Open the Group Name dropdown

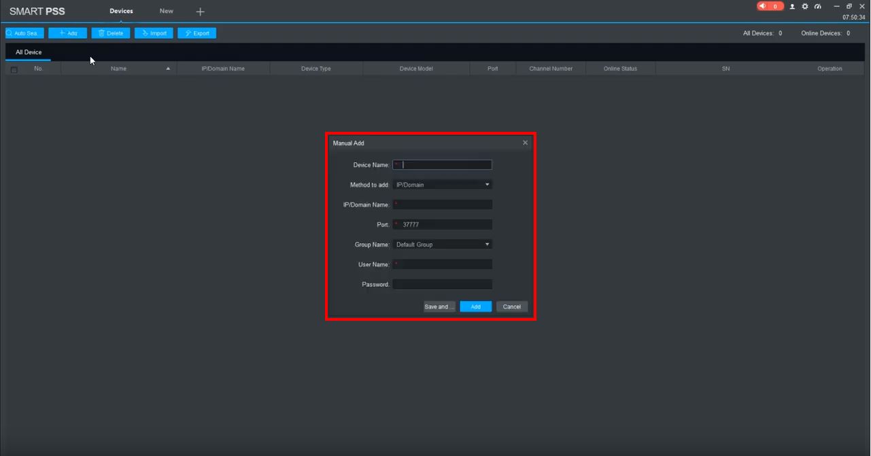tap(443, 245)
